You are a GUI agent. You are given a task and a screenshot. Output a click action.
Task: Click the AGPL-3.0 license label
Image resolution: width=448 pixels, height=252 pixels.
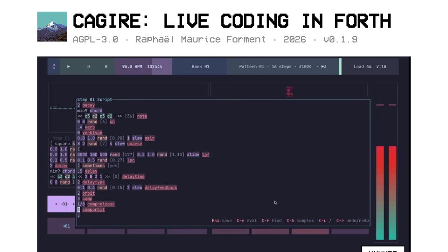click(x=95, y=39)
